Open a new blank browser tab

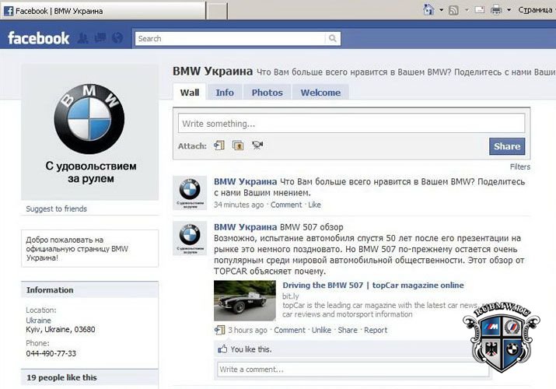click(x=217, y=11)
